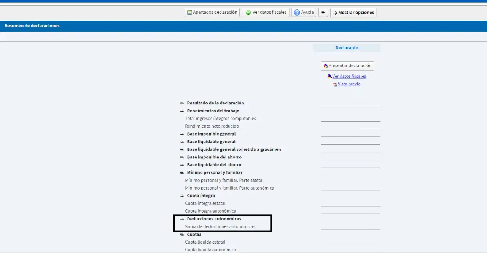Collapse the Cuotas section arrow icon
Viewport: 487px width, 253px height.
181,234
